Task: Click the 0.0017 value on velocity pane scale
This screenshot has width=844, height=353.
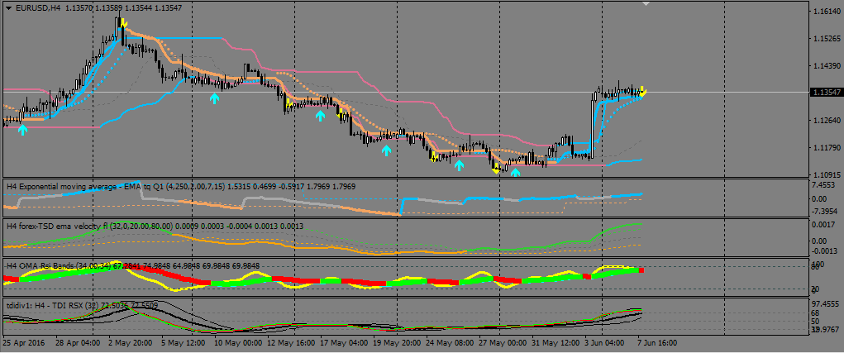Action: [x=824, y=224]
